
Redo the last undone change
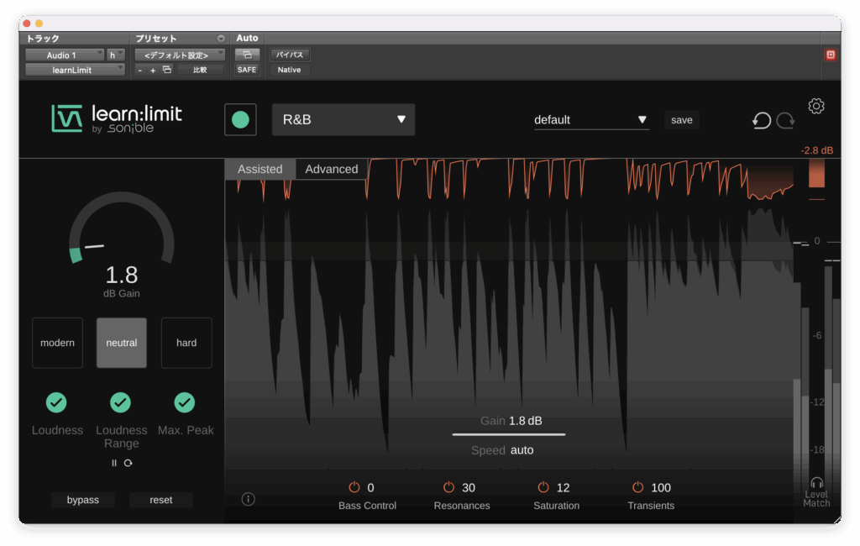tap(785, 120)
